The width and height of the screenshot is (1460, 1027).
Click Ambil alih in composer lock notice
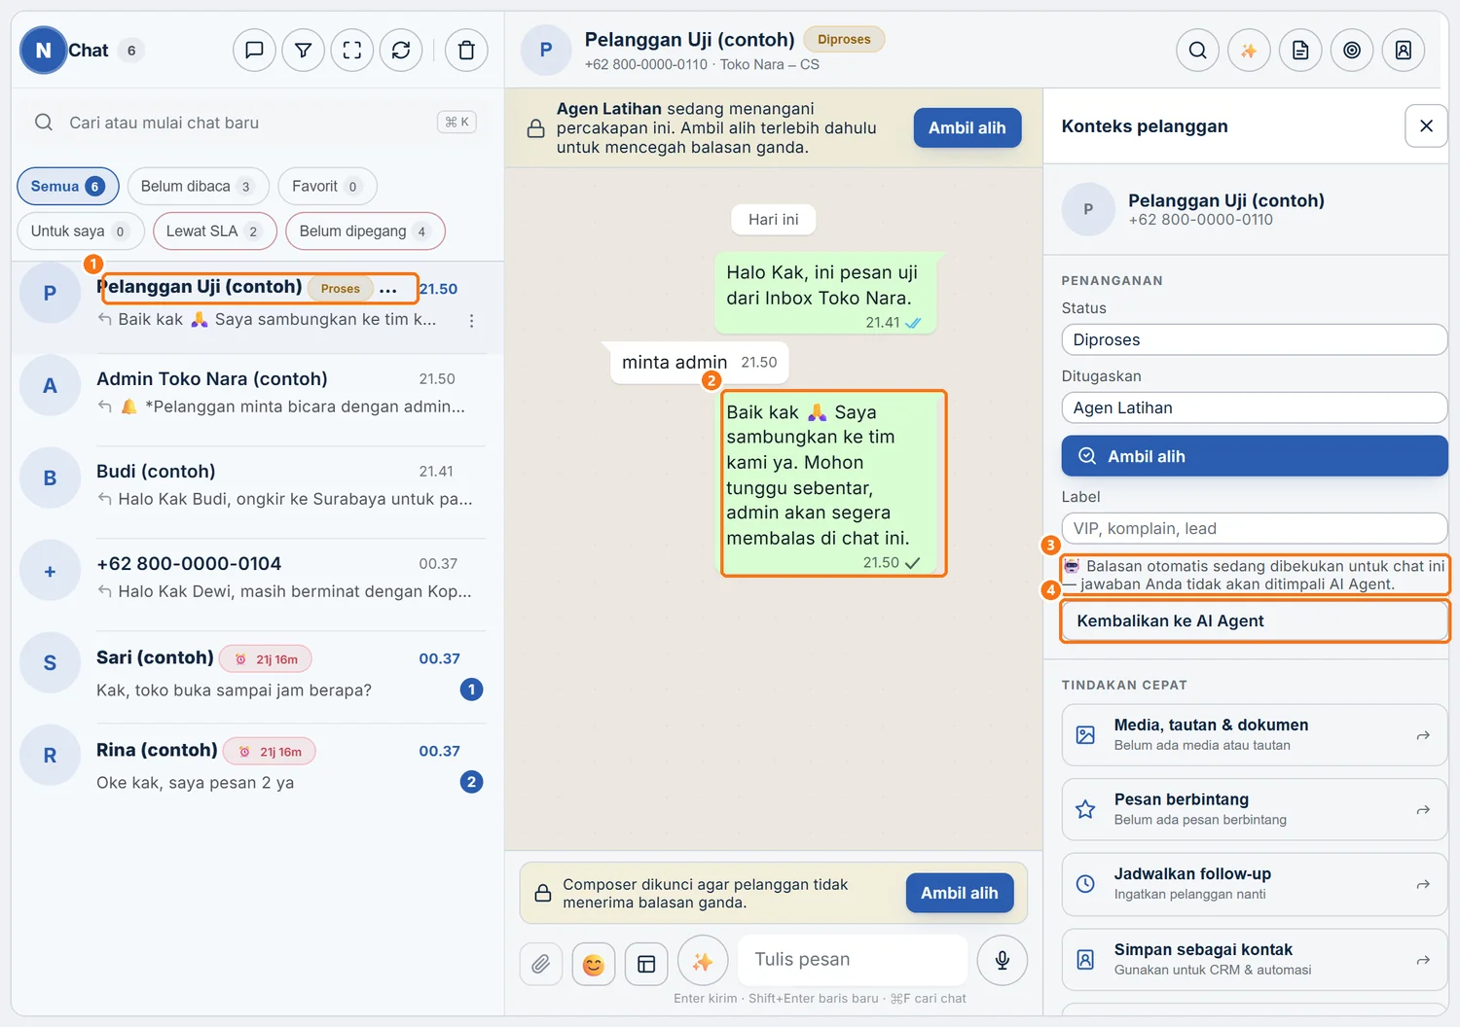point(959,893)
